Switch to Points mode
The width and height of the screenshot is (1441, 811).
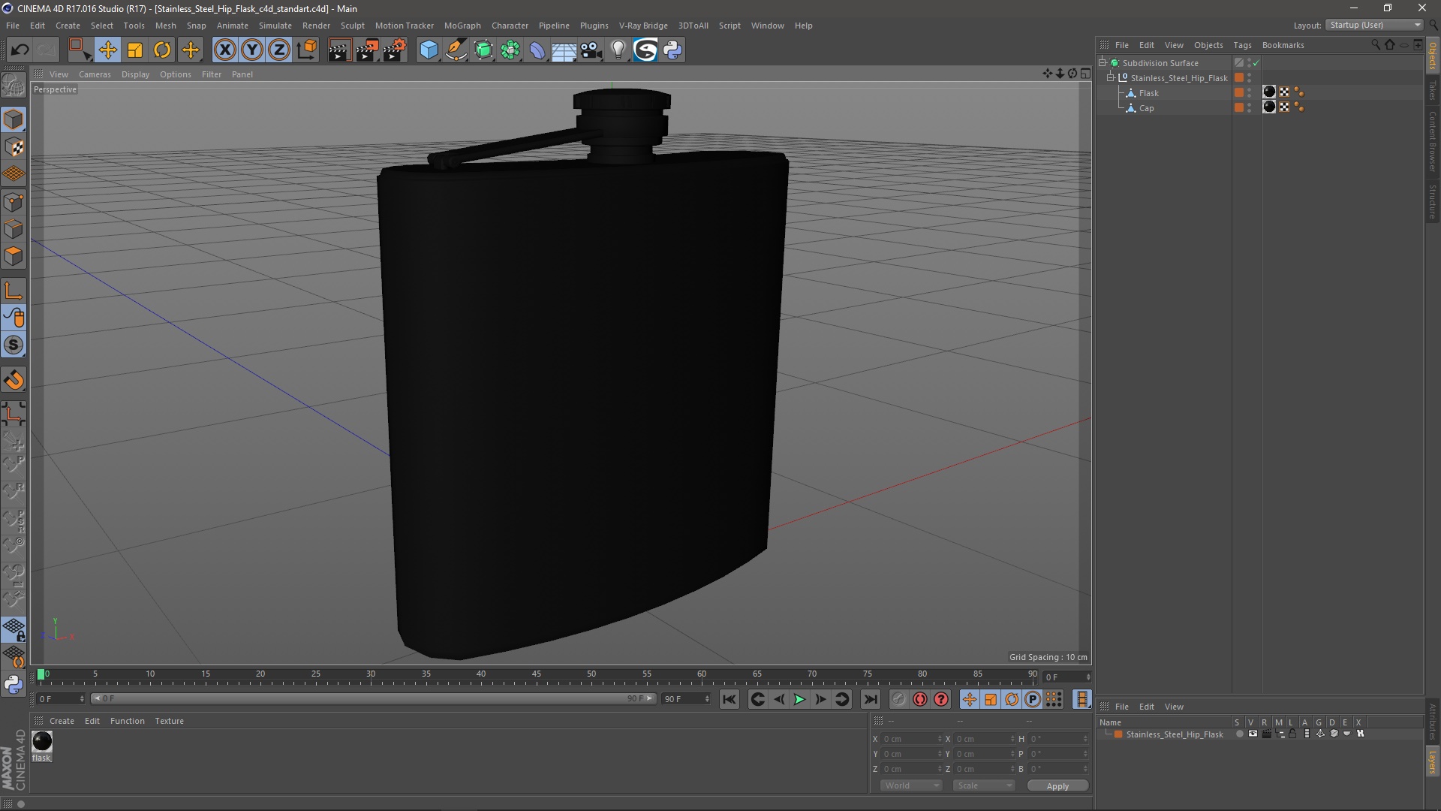[x=14, y=202]
